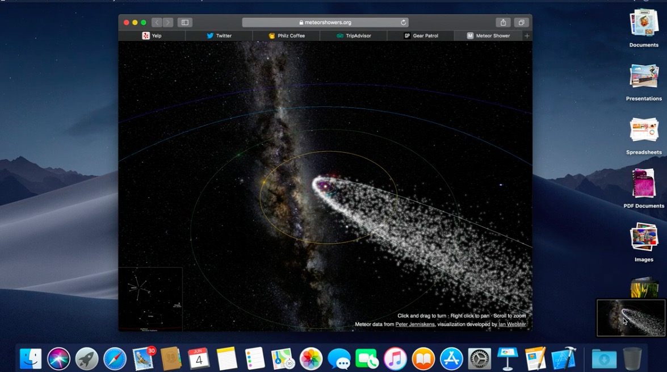Viewport: 667px width, 372px height.
Task: Click the screenshot preview thumbnail in corner
Action: pos(630,318)
